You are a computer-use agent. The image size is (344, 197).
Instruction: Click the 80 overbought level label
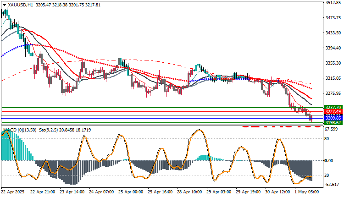327,139
